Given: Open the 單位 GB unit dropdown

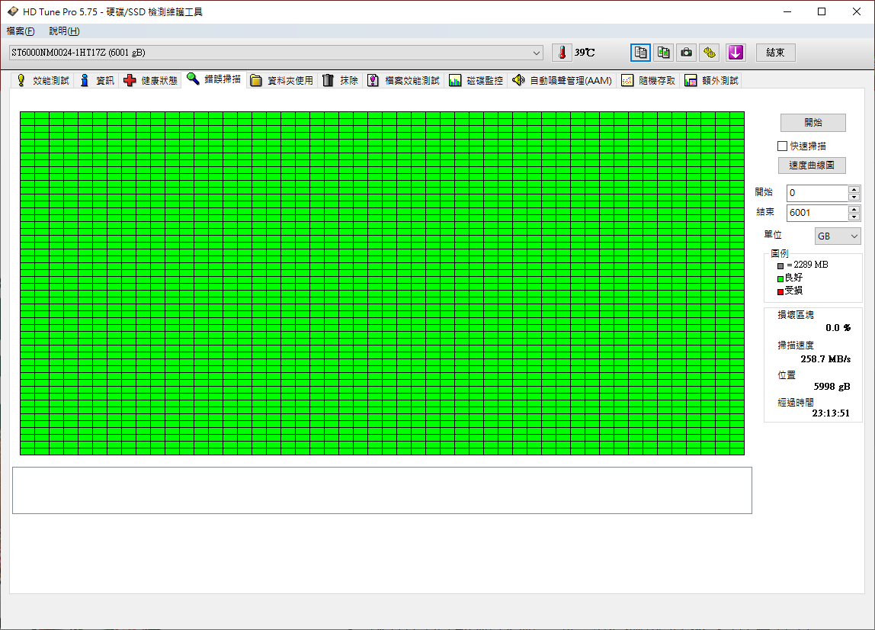Looking at the screenshot, I should [x=838, y=236].
